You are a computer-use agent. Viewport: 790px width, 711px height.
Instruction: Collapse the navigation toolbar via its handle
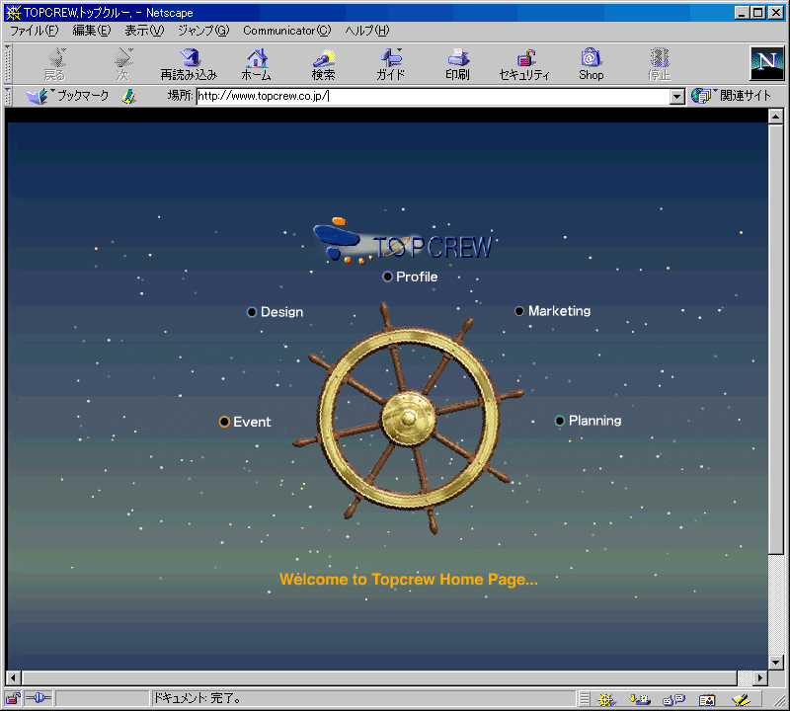point(8,63)
